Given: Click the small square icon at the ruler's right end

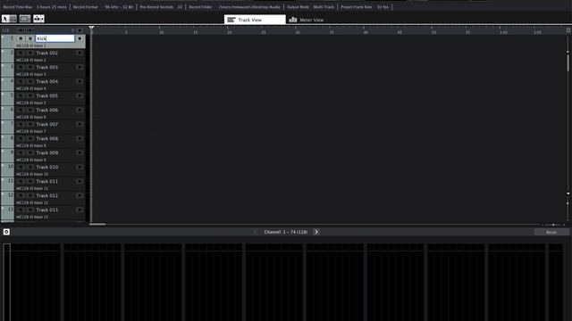Looking at the screenshot, I should [x=568, y=30].
